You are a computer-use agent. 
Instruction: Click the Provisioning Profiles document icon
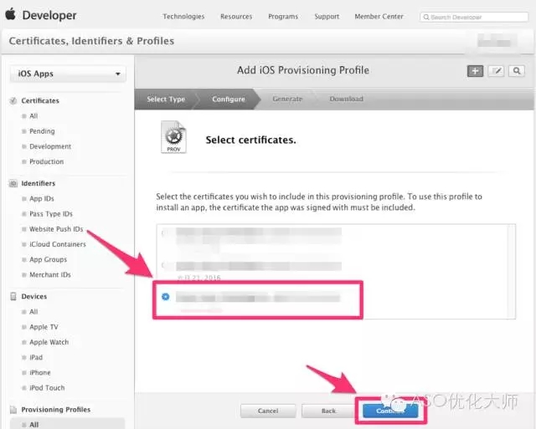[x=13, y=409]
